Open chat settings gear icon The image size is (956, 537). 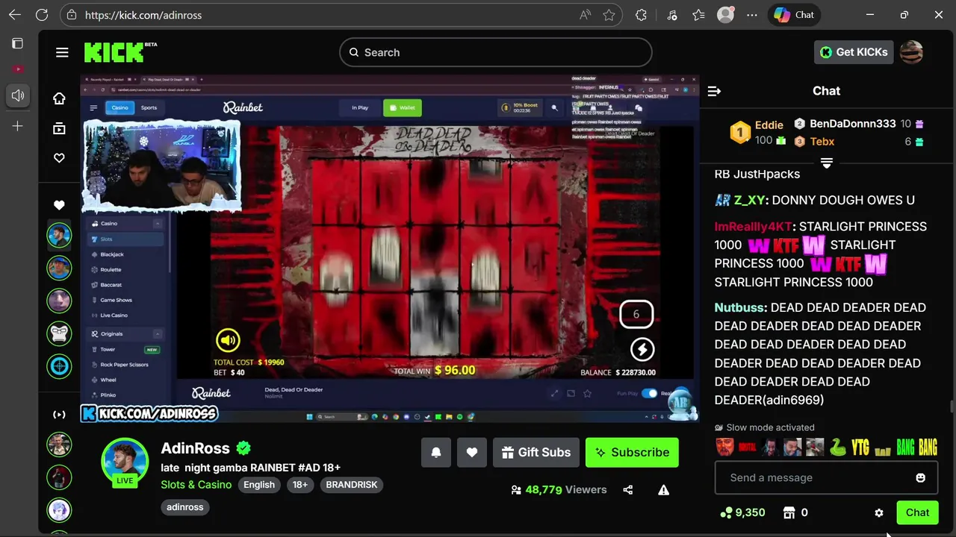879,513
